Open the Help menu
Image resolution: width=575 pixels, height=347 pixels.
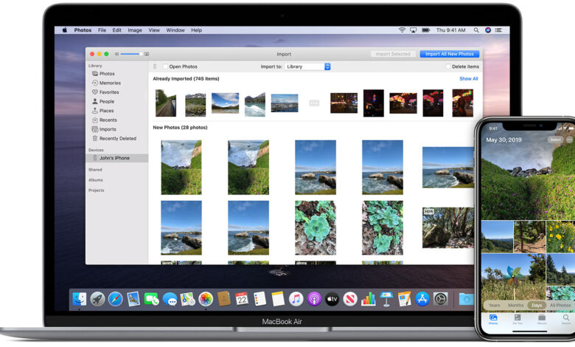pos(196,30)
